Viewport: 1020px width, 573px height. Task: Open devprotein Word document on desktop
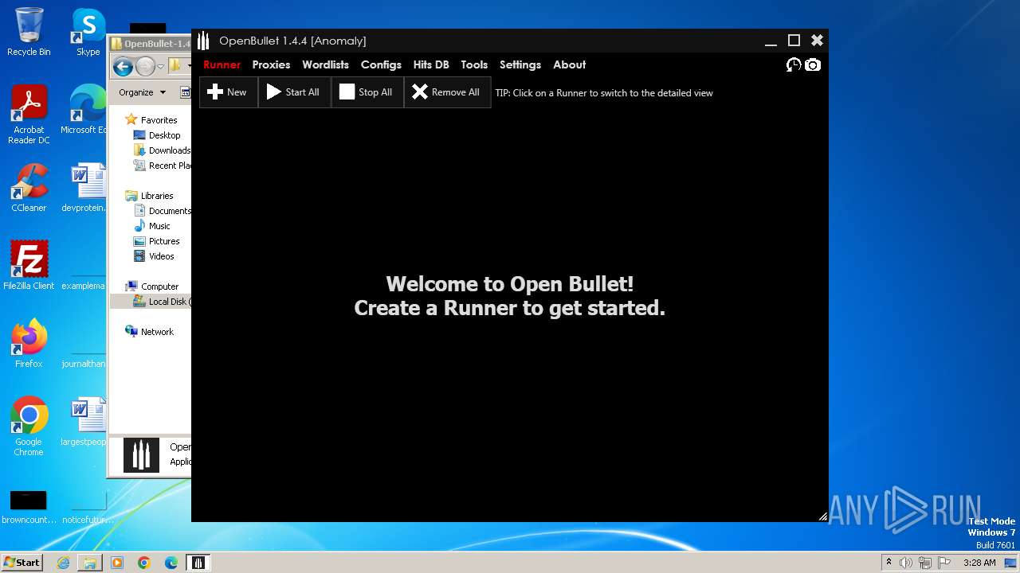pos(84,188)
